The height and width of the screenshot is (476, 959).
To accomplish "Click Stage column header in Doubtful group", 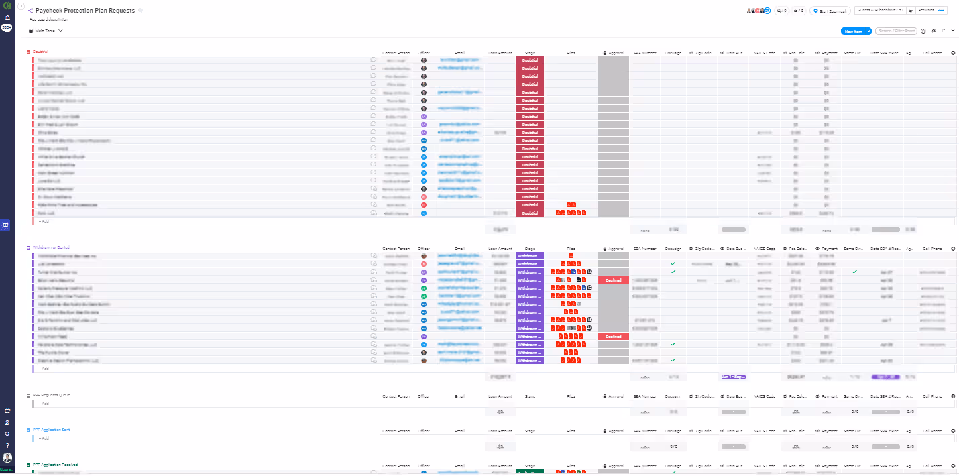I will coord(530,52).
